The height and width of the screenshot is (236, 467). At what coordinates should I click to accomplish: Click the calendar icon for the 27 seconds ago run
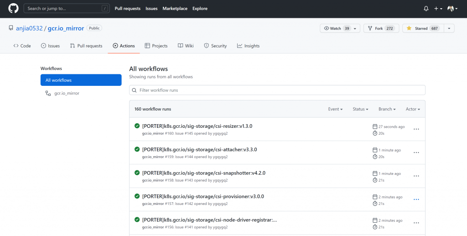[x=375, y=126]
